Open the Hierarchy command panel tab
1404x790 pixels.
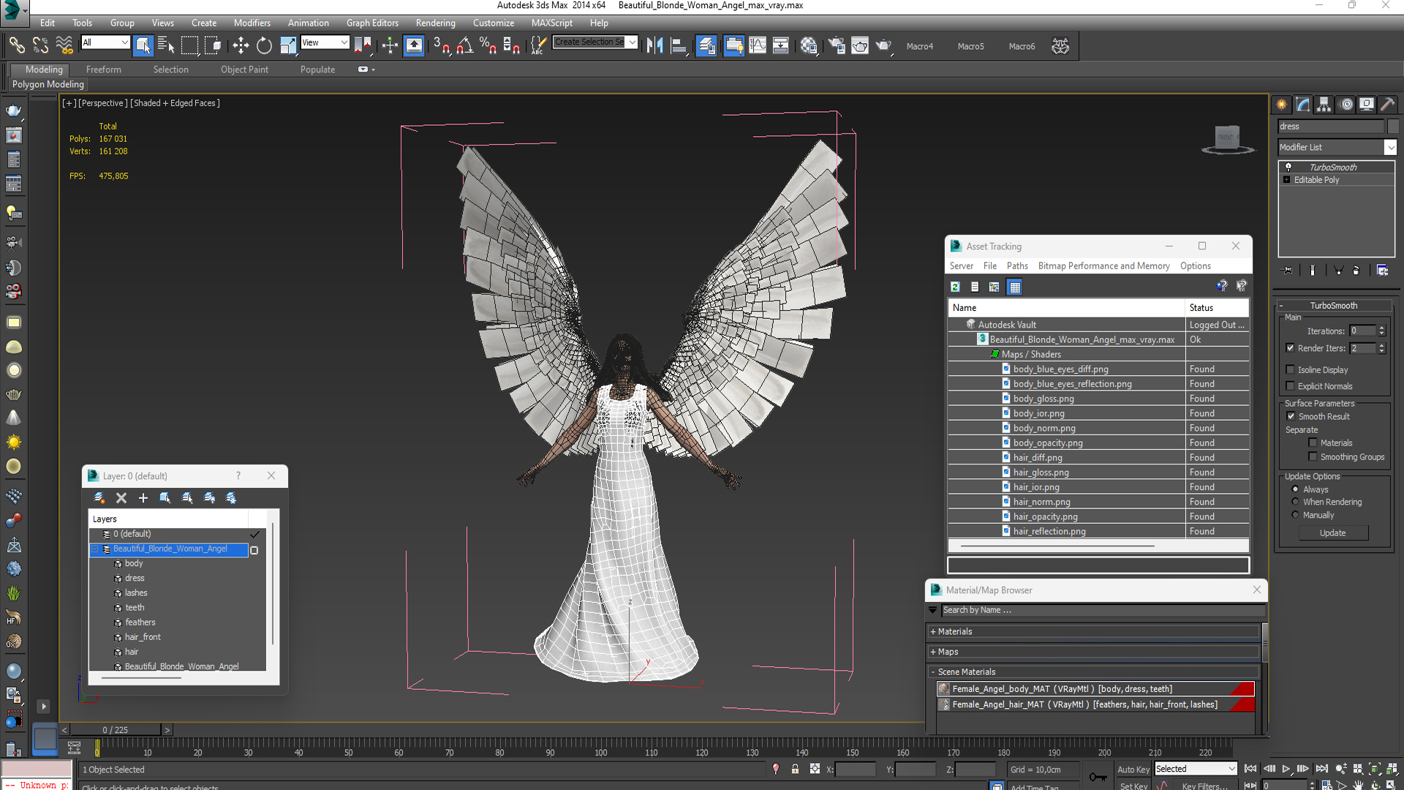tap(1324, 105)
